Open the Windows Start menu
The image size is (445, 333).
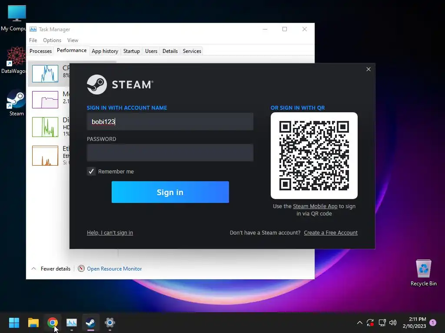point(14,323)
